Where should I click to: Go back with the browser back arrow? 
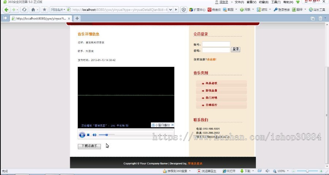pos(6,9)
